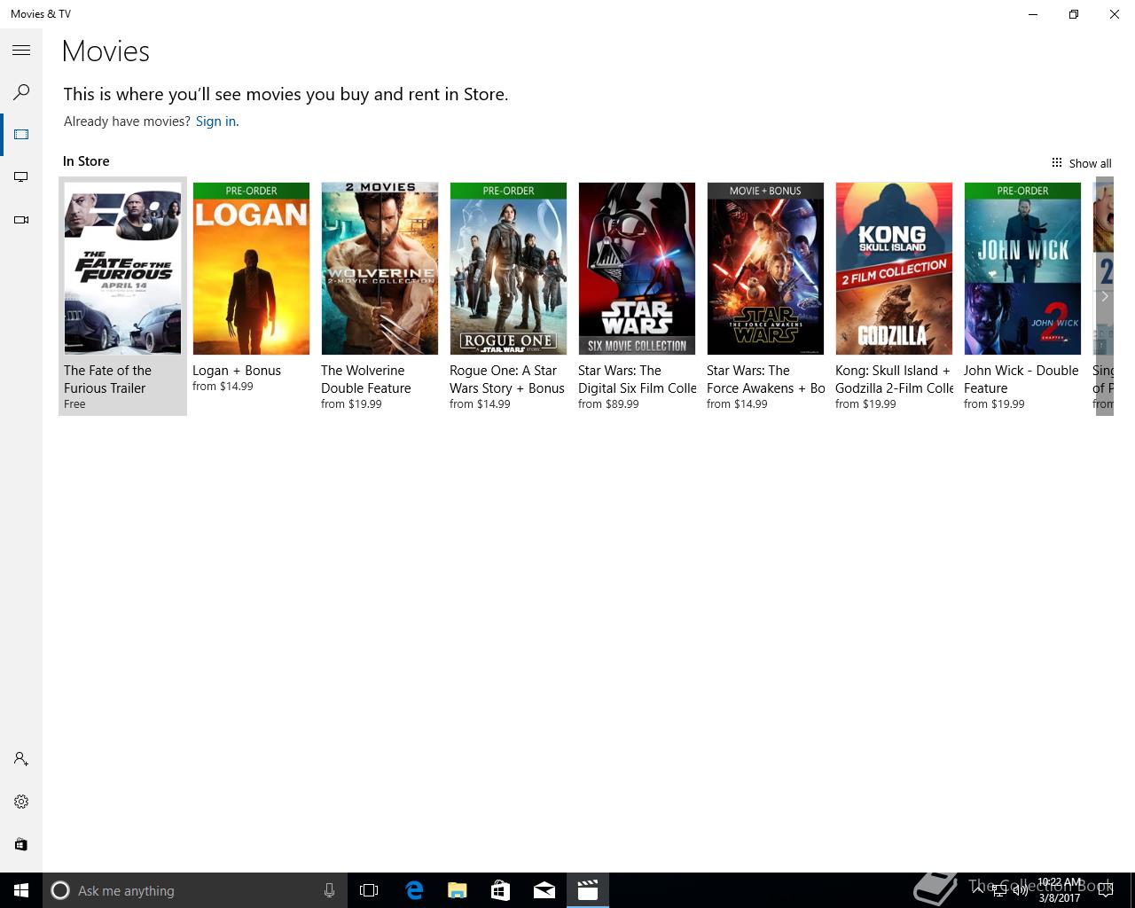Click the 'In Store' section heading
Image resolution: width=1135 pixels, height=908 pixels.
86,161
